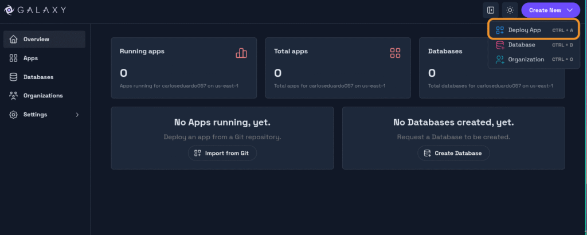Open the Create New dropdown

(550, 10)
